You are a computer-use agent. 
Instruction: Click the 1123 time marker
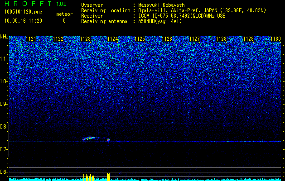[86, 39]
